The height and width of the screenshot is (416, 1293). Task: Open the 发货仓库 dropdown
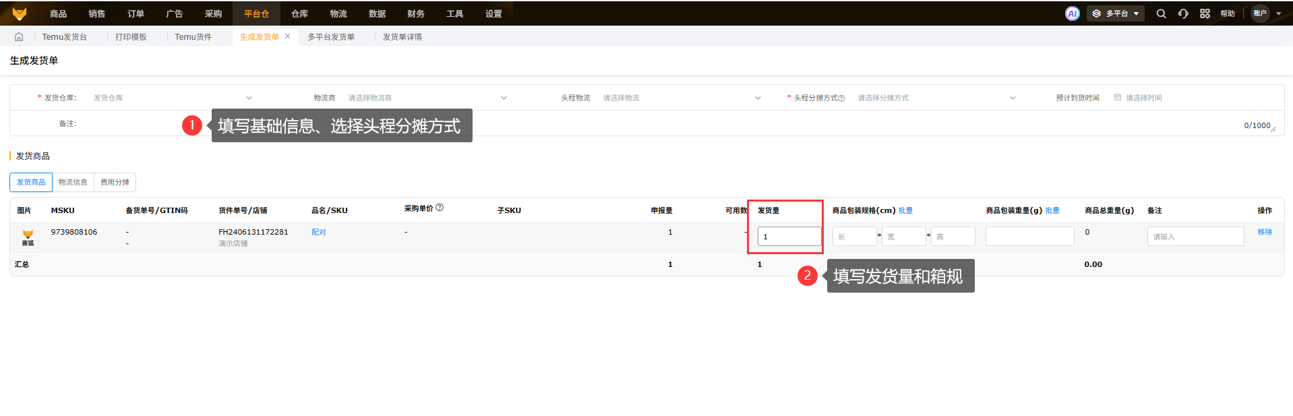pos(172,98)
